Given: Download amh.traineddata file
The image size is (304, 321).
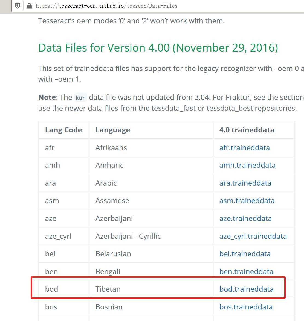Looking at the screenshot, I should tap(247, 165).
